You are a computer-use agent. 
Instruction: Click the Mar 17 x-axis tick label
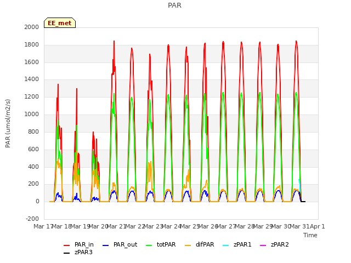[x=43, y=226]
